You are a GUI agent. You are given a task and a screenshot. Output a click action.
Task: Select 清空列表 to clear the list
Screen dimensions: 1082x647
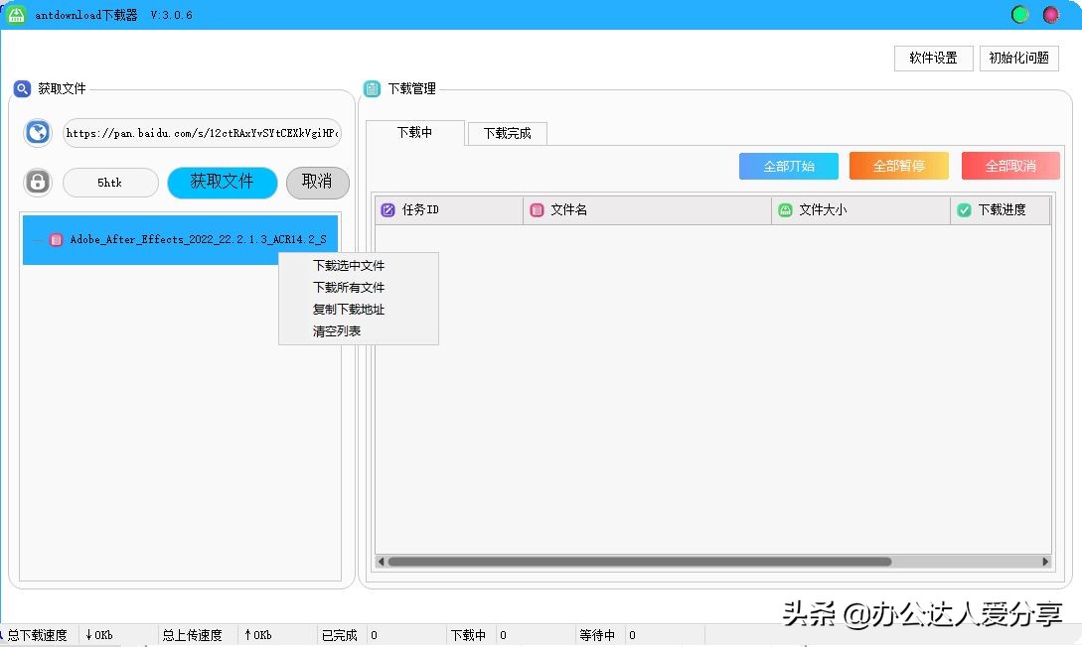pyautogui.click(x=338, y=330)
